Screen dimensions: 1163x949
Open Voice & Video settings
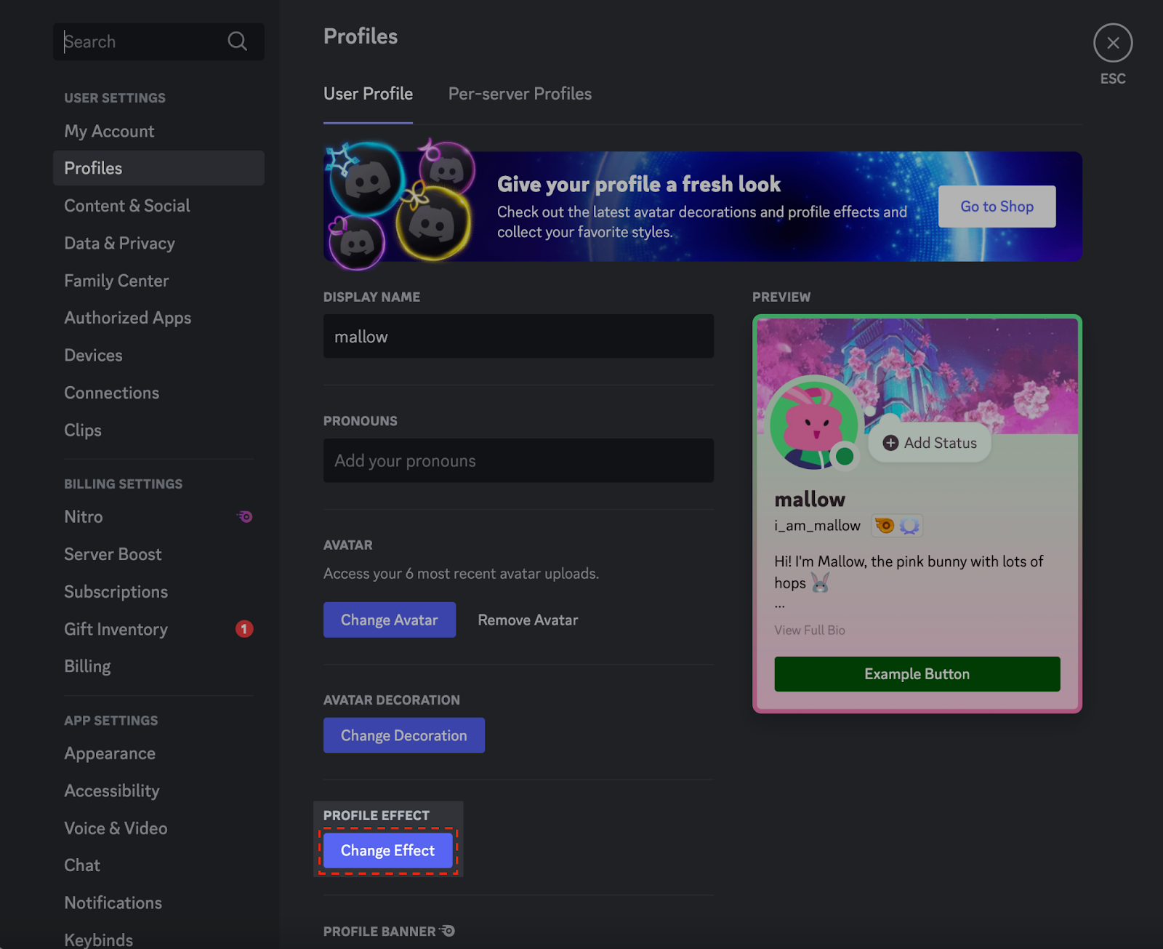pyautogui.click(x=116, y=828)
